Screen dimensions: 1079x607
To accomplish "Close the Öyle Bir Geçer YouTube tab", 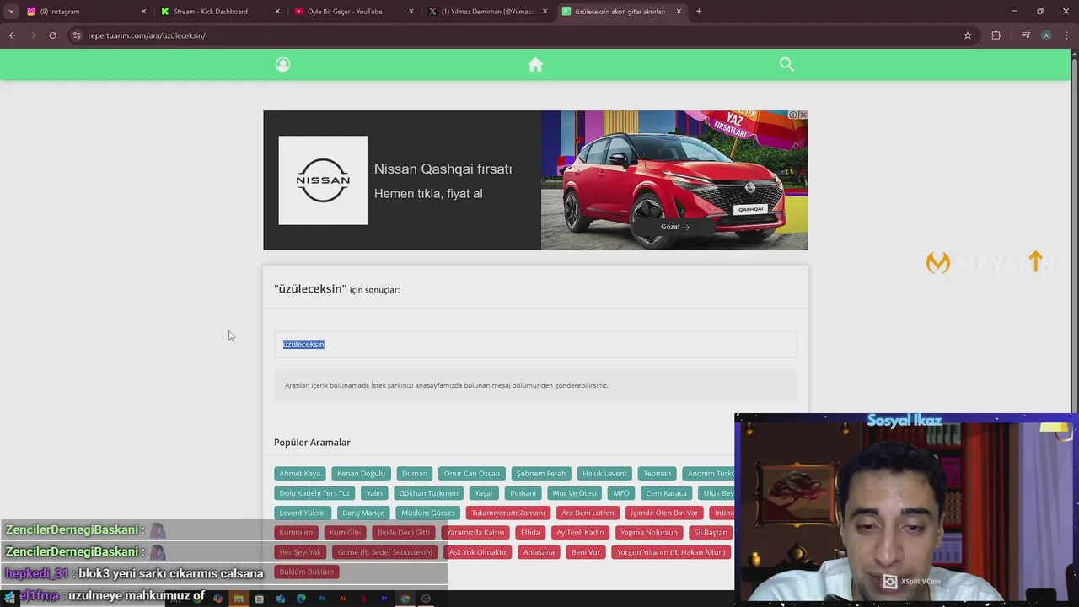I will tap(411, 12).
